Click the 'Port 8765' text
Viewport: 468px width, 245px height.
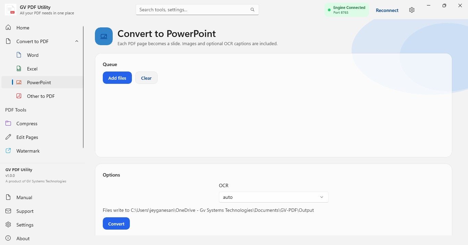pyautogui.click(x=341, y=12)
